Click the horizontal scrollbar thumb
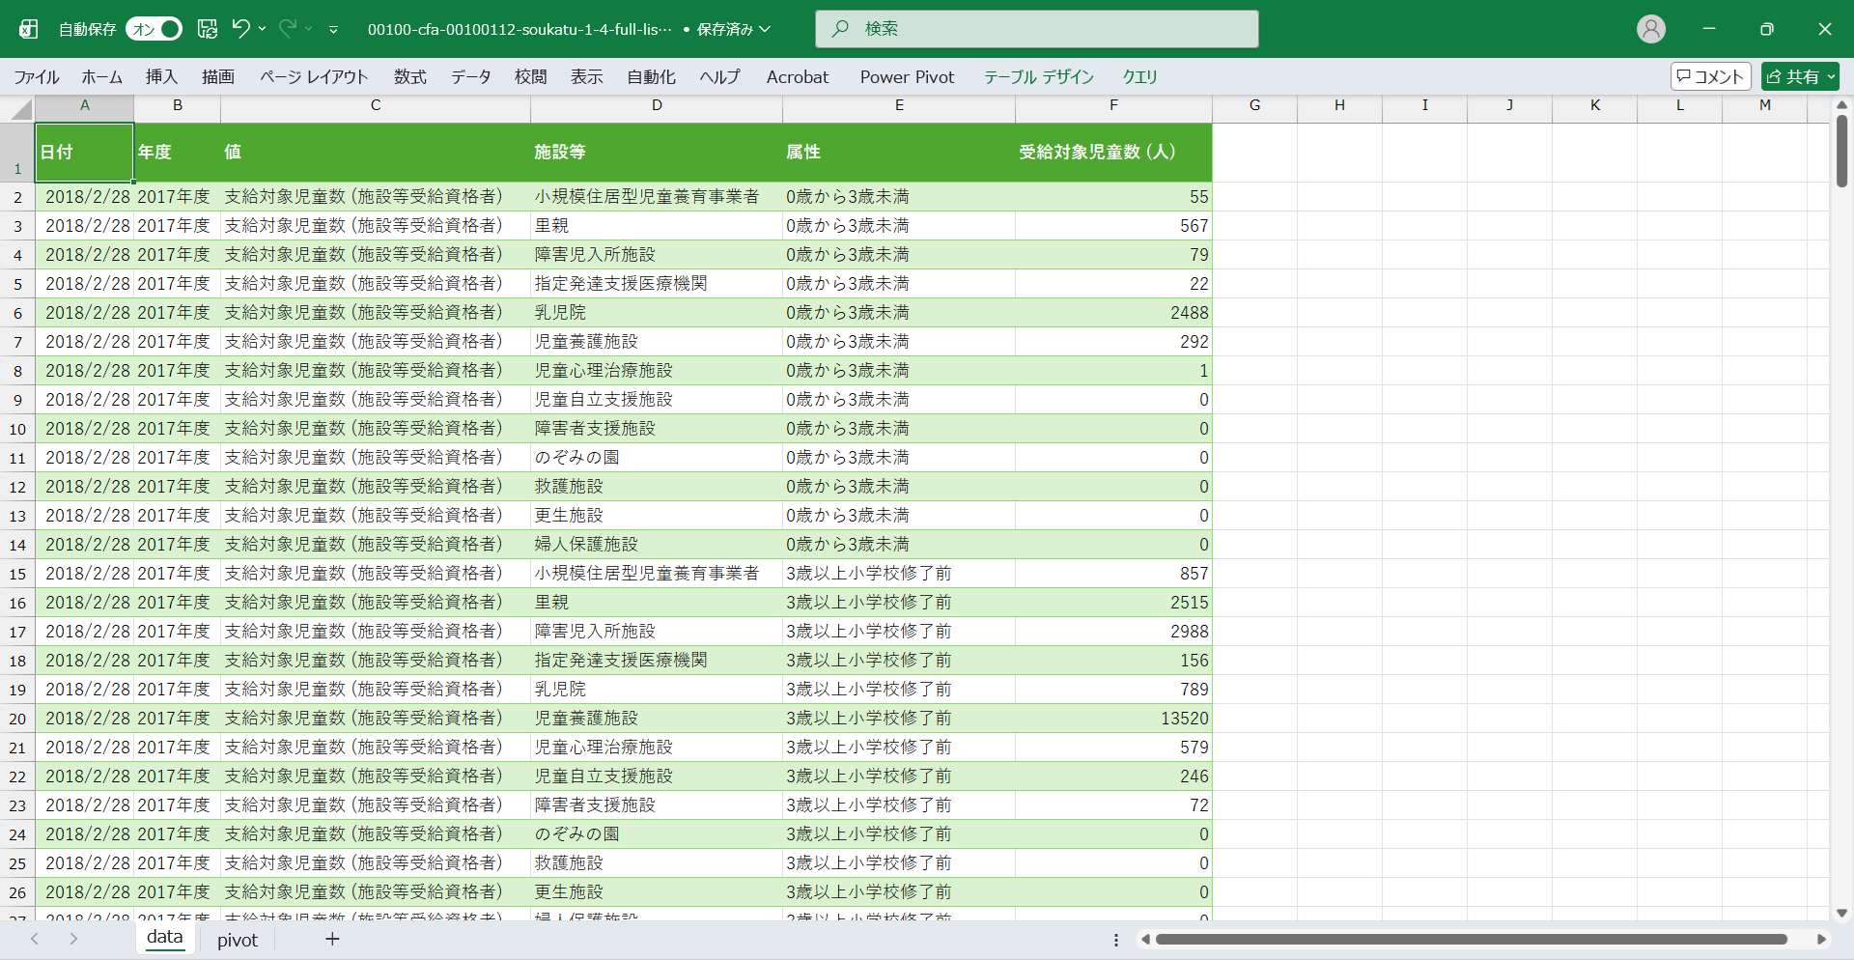Image resolution: width=1854 pixels, height=960 pixels. [x=1471, y=939]
